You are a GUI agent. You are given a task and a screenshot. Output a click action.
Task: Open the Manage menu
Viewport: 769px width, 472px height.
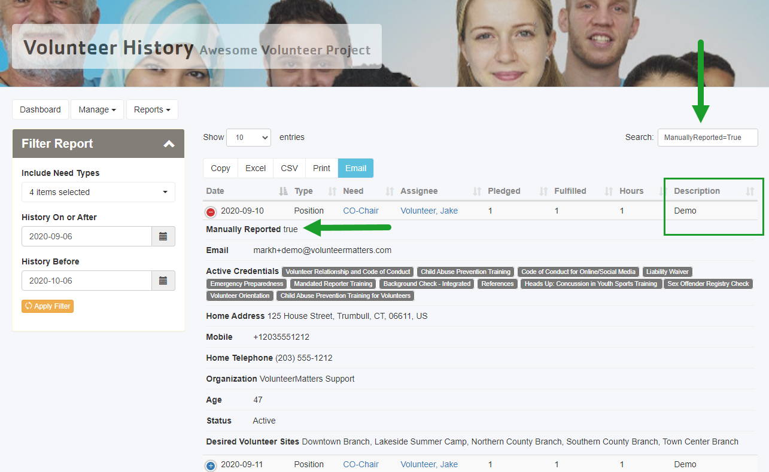(x=97, y=109)
